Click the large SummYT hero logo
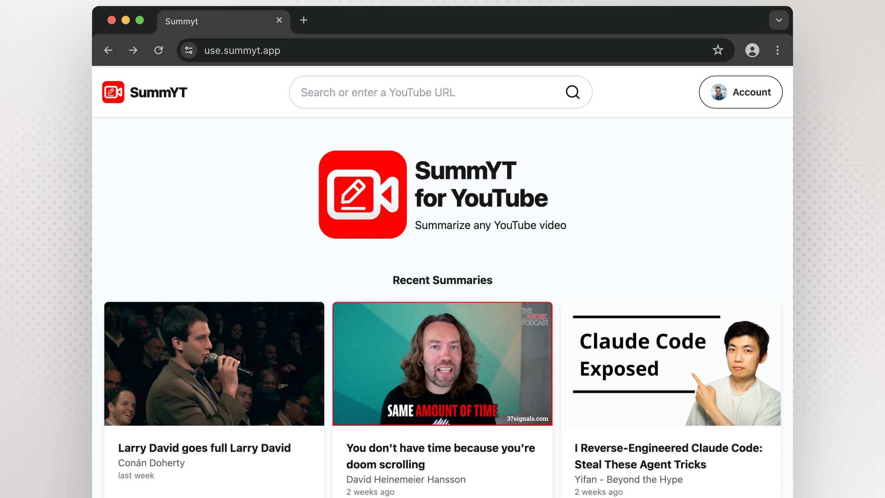The height and width of the screenshot is (498, 885). (x=362, y=194)
